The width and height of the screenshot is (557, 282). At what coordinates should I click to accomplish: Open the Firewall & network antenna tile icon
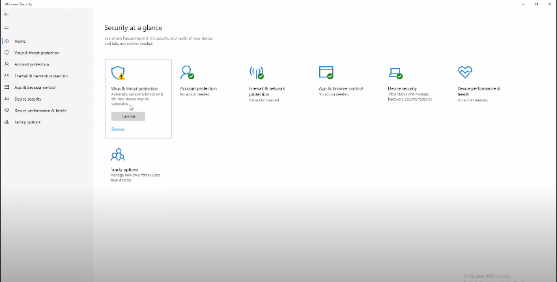257,73
